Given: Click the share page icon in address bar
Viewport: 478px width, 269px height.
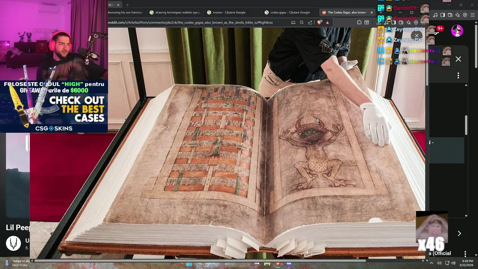Looking at the screenshot, I should (310, 22).
